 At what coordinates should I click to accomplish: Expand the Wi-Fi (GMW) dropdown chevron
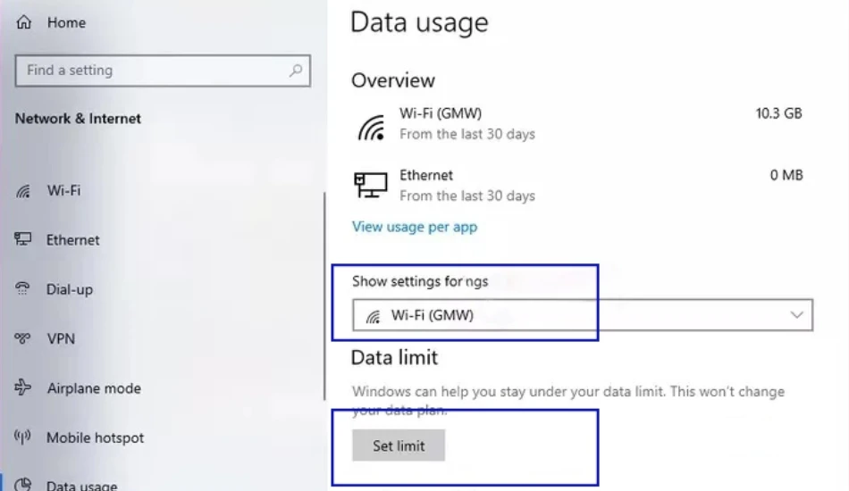(x=796, y=315)
